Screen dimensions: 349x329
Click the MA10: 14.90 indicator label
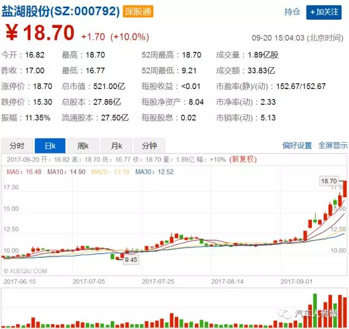67,172
